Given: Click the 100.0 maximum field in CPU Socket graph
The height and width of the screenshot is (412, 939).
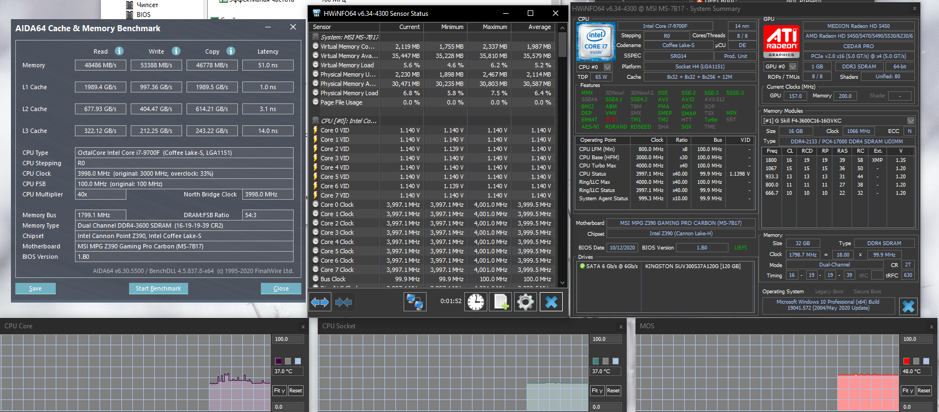Looking at the screenshot, I should pyautogui.click(x=605, y=339).
